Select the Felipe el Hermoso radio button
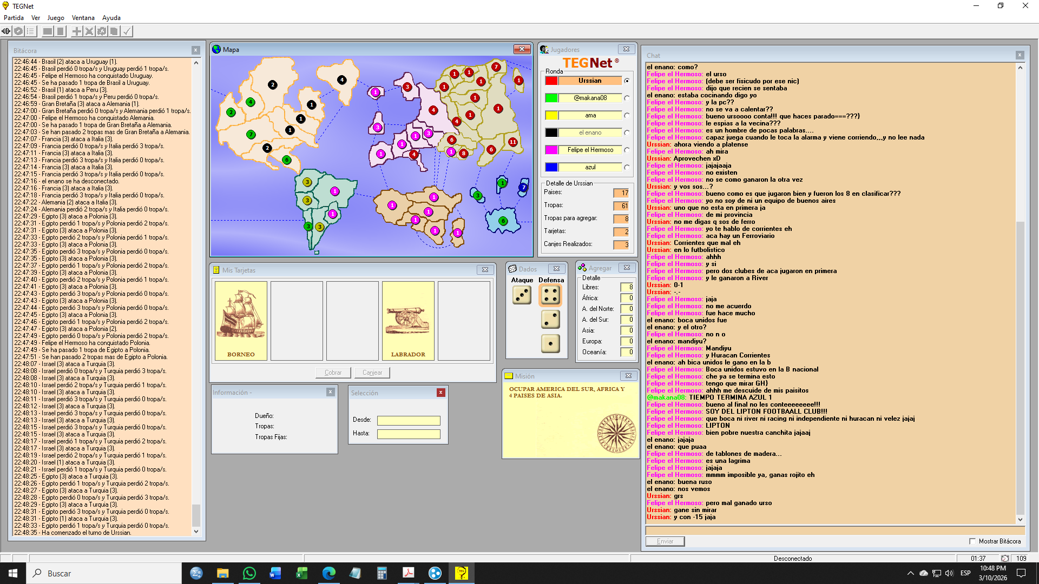Image resolution: width=1039 pixels, height=584 pixels. [x=627, y=150]
